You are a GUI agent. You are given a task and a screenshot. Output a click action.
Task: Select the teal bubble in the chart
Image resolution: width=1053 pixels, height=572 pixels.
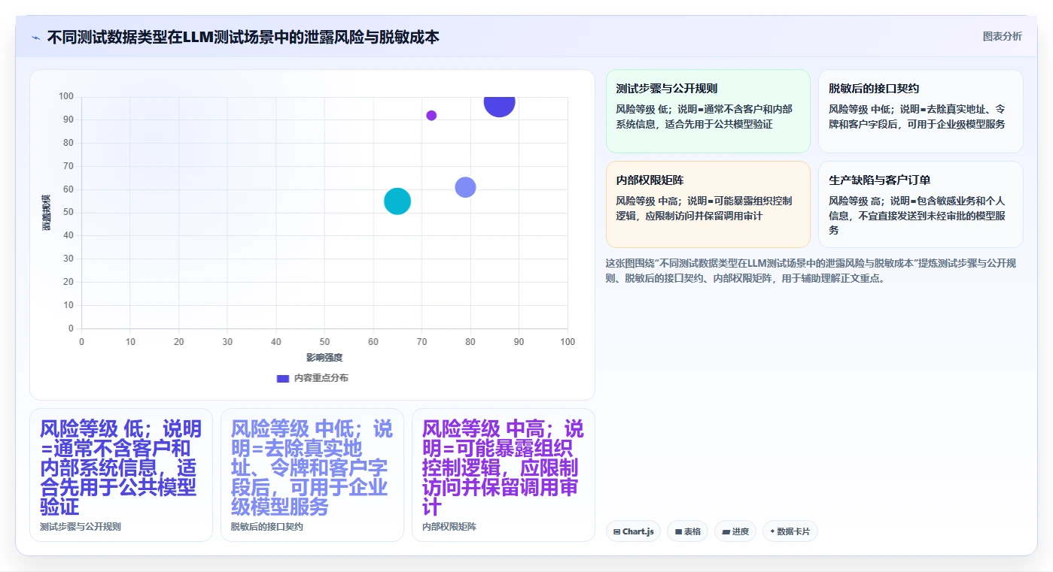397,201
